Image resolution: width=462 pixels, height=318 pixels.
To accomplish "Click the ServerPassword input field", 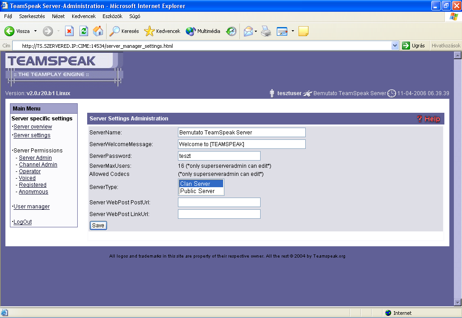I will [x=219, y=156].
